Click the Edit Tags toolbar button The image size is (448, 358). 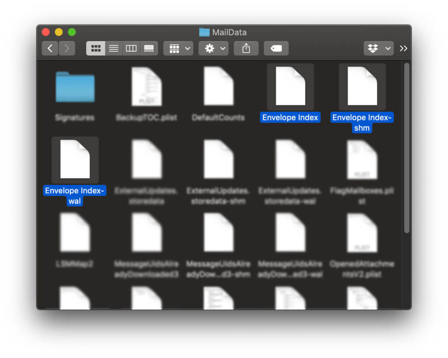(276, 48)
